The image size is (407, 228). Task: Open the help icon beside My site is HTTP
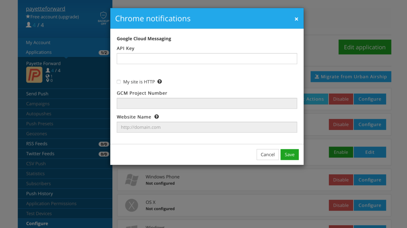(159, 81)
